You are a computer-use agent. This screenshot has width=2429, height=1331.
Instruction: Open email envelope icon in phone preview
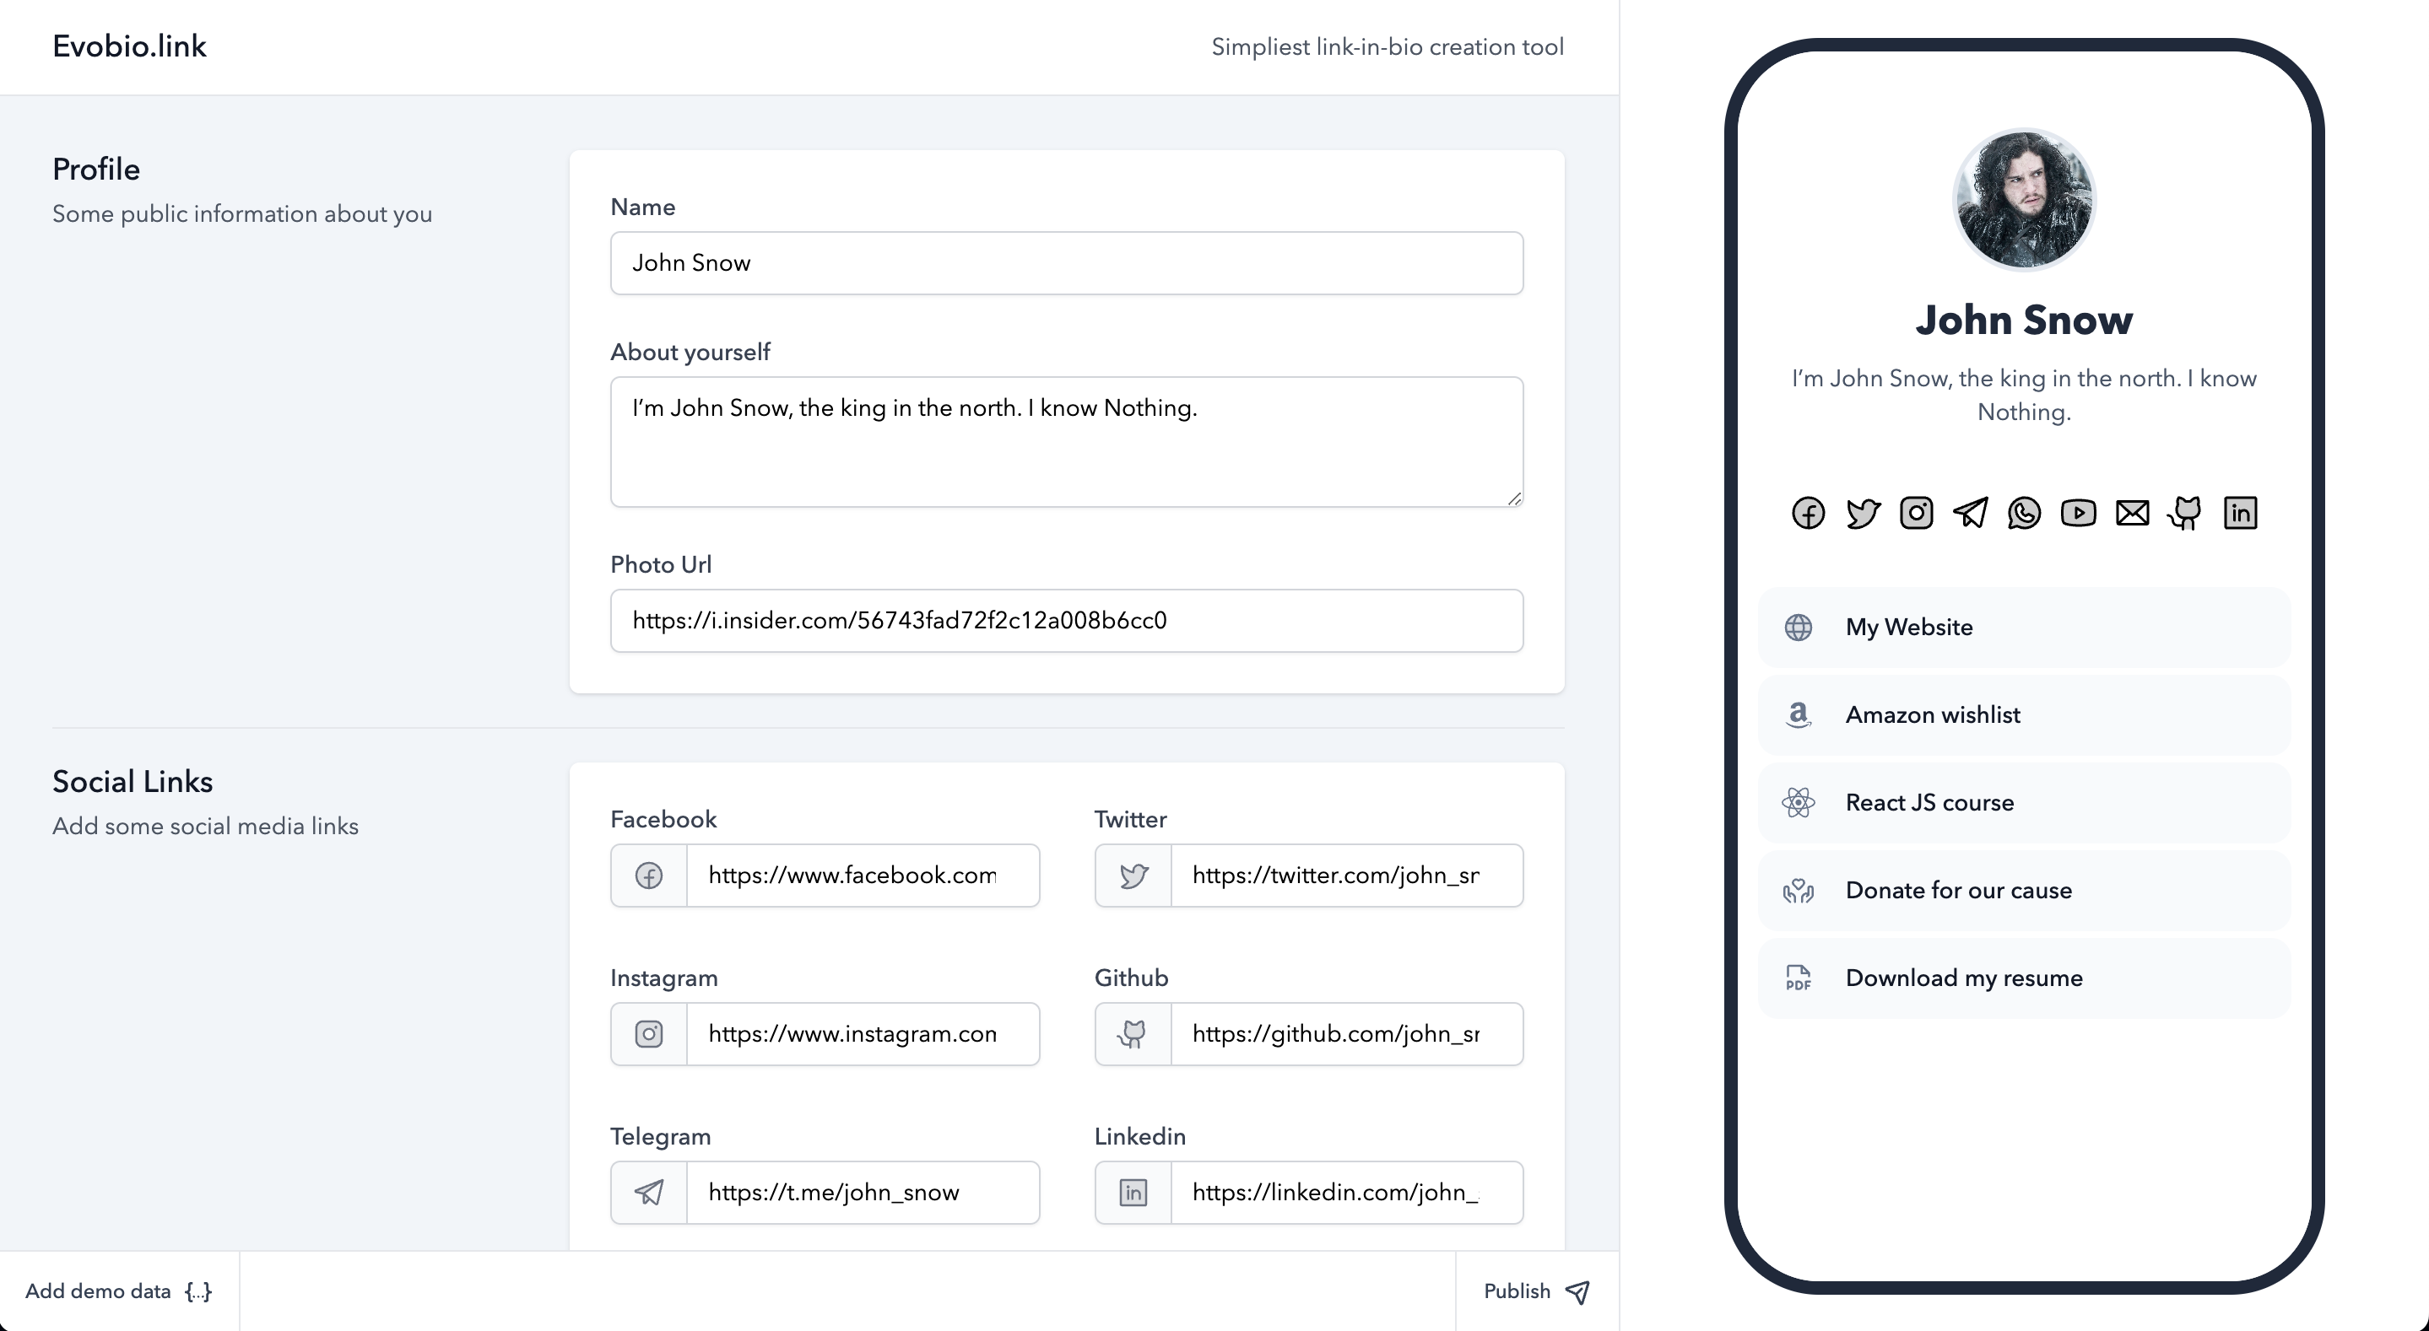point(2132,513)
